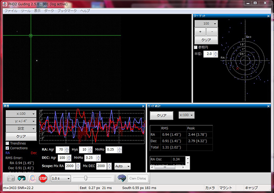Click the RA Agr value field showing 70

(60, 149)
